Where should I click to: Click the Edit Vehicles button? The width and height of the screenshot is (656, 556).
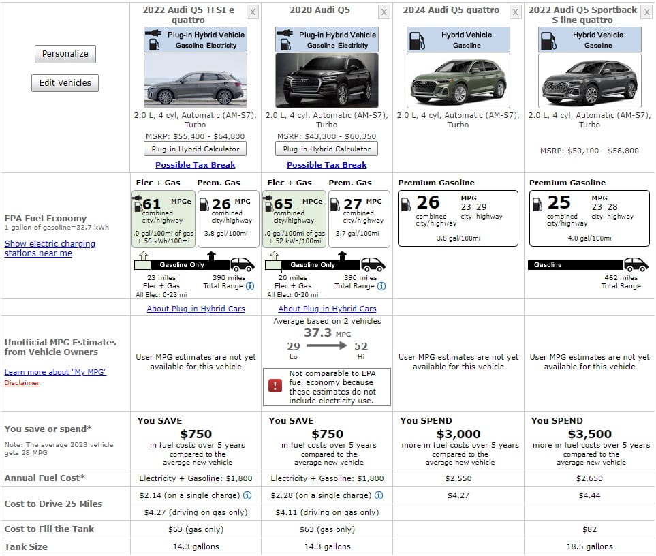(65, 83)
